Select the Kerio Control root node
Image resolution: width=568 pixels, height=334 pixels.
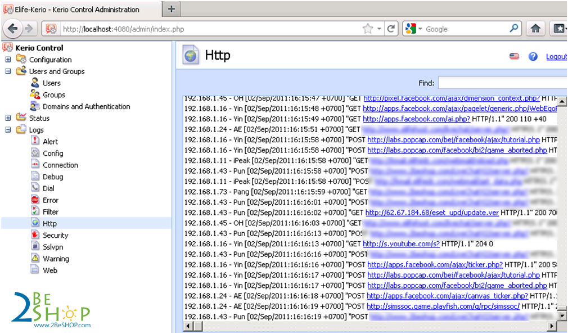point(39,48)
